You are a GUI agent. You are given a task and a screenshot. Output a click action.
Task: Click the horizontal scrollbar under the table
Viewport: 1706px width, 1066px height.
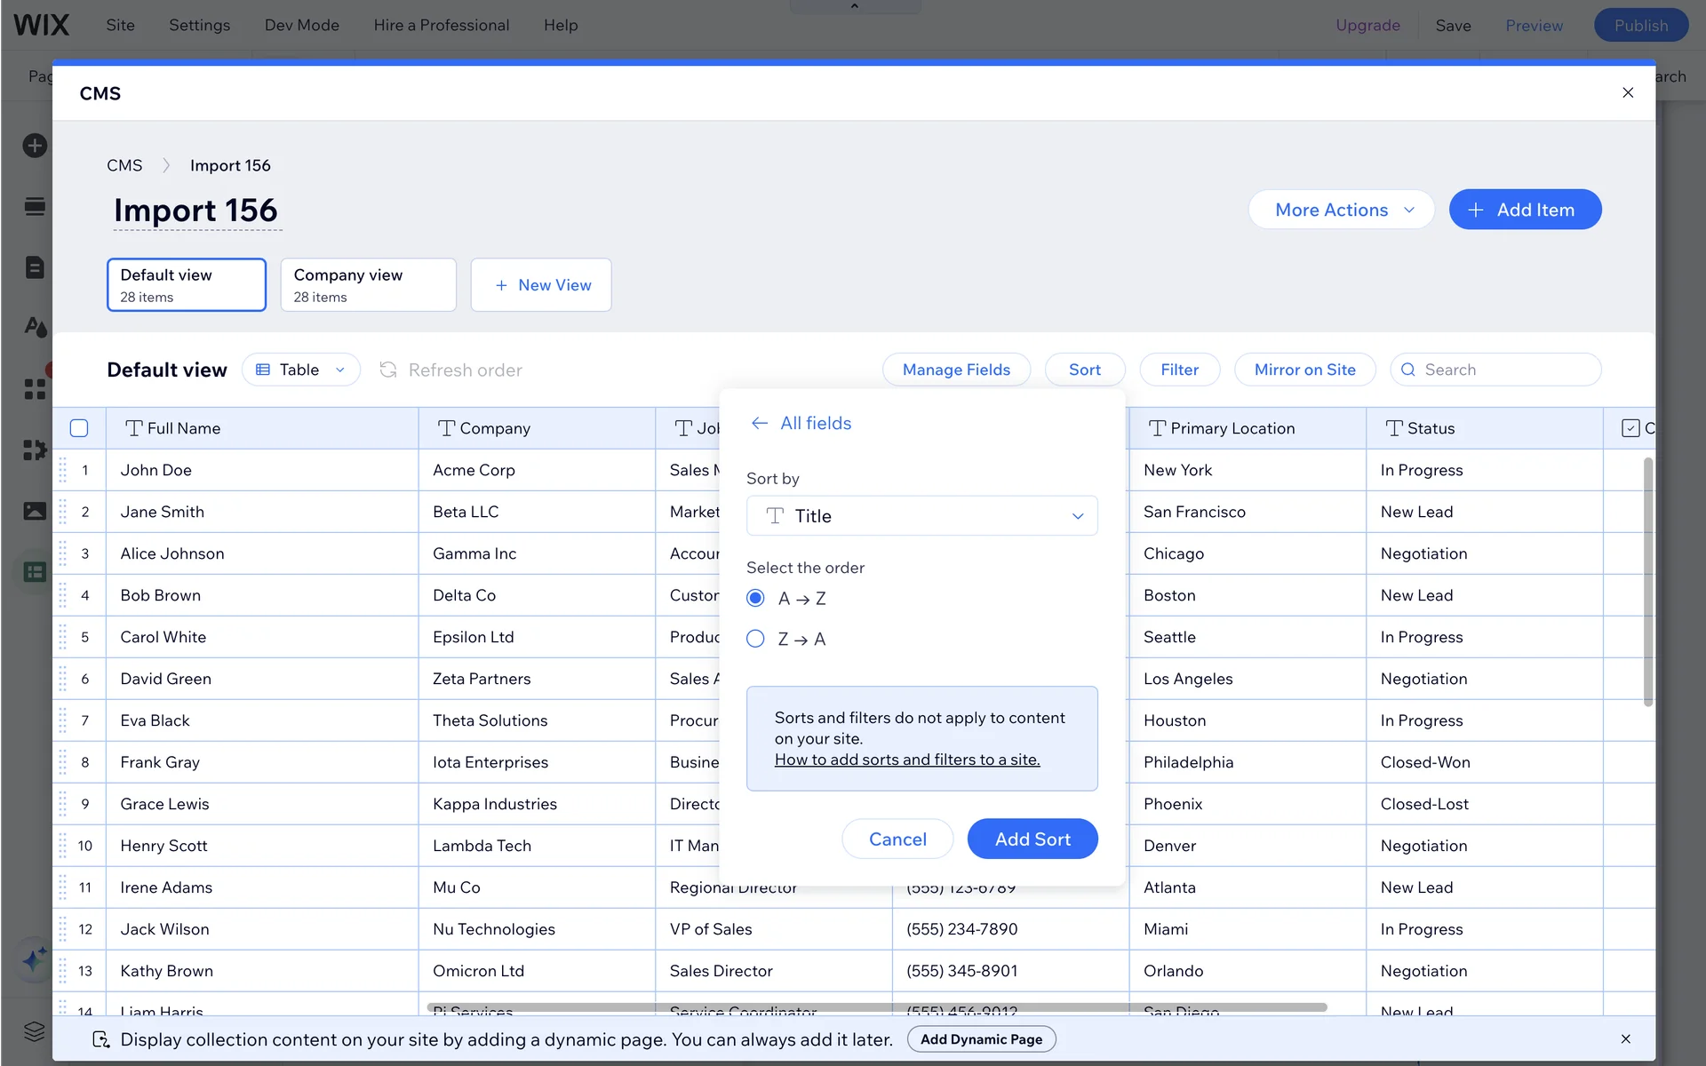[876, 1007]
